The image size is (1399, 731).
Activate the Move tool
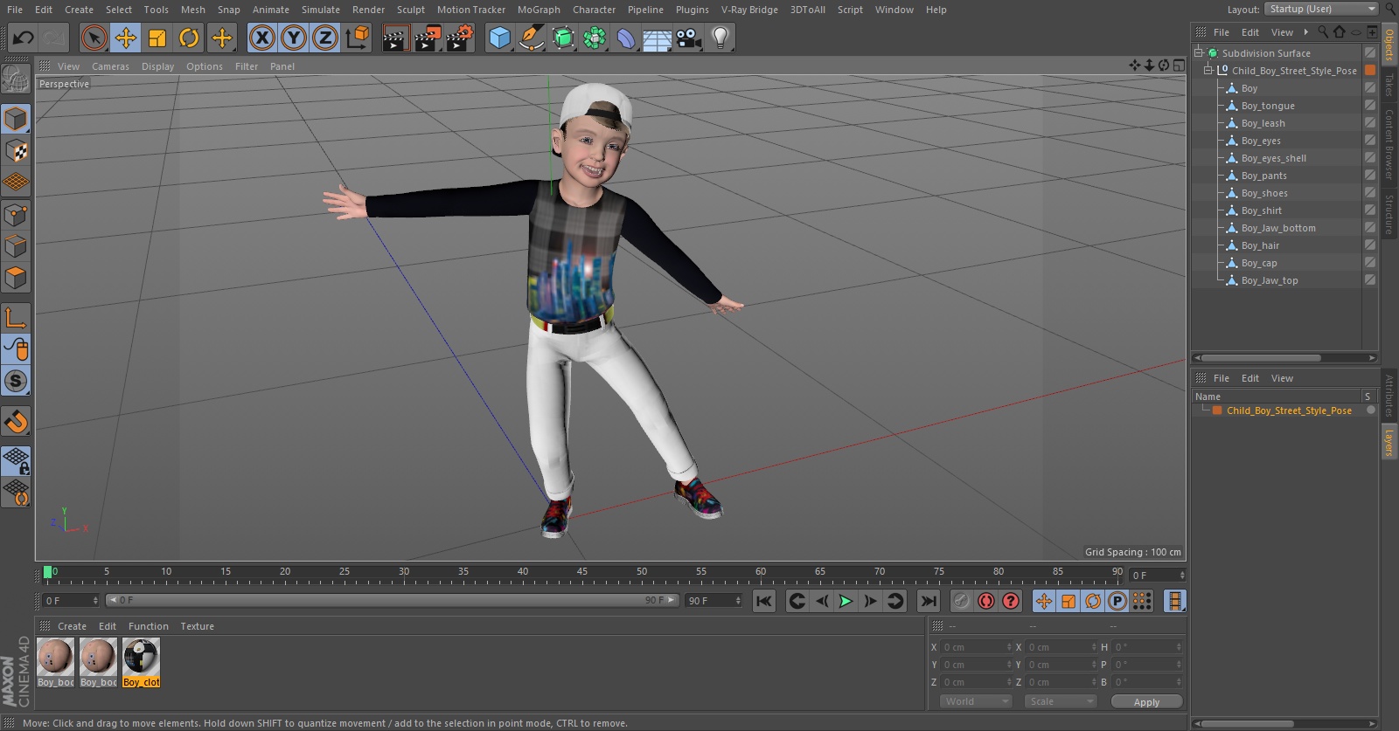tap(126, 38)
